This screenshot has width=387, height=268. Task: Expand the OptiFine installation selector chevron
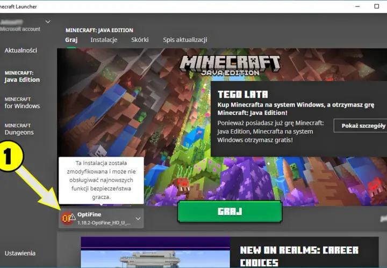[138, 219]
